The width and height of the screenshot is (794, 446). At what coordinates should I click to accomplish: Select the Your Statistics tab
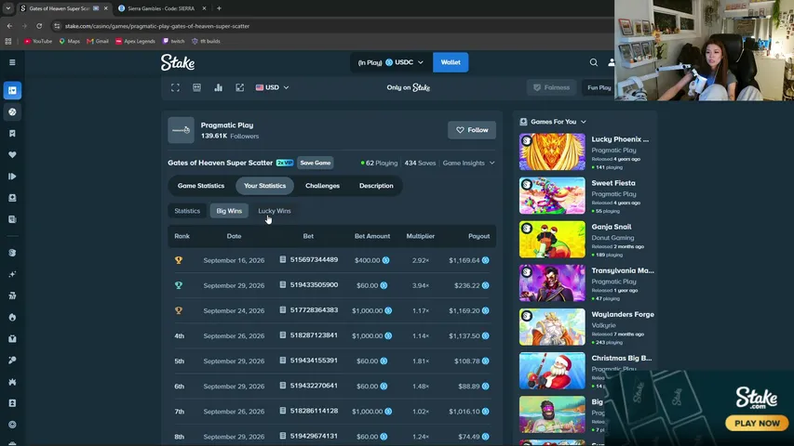point(265,186)
